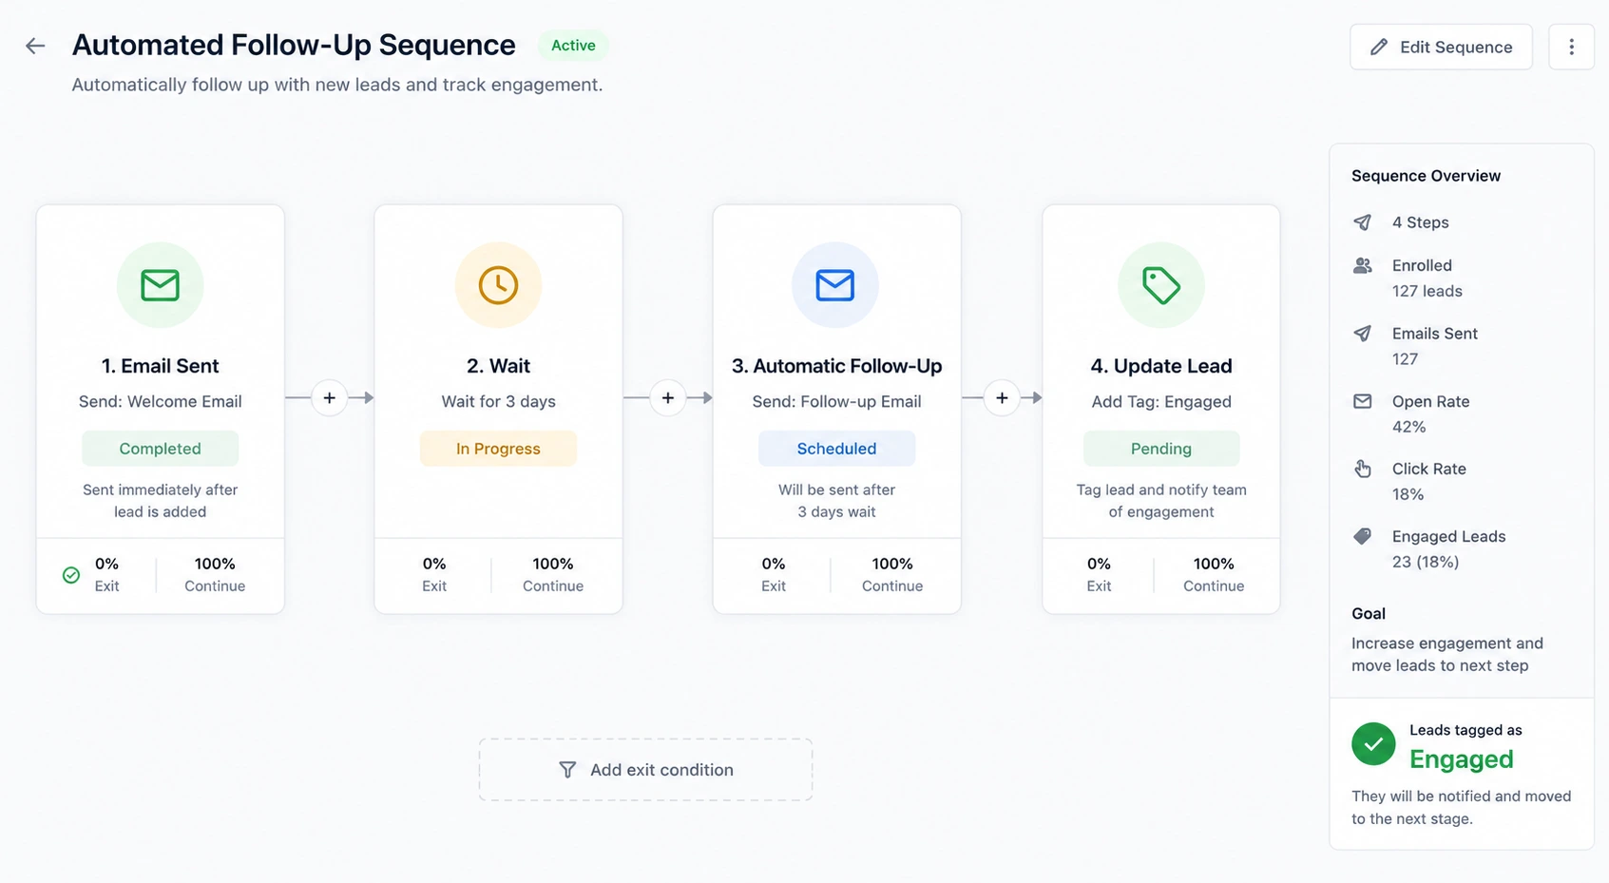Click the In Progress status badge
1609x883 pixels.
click(x=498, y=449)
